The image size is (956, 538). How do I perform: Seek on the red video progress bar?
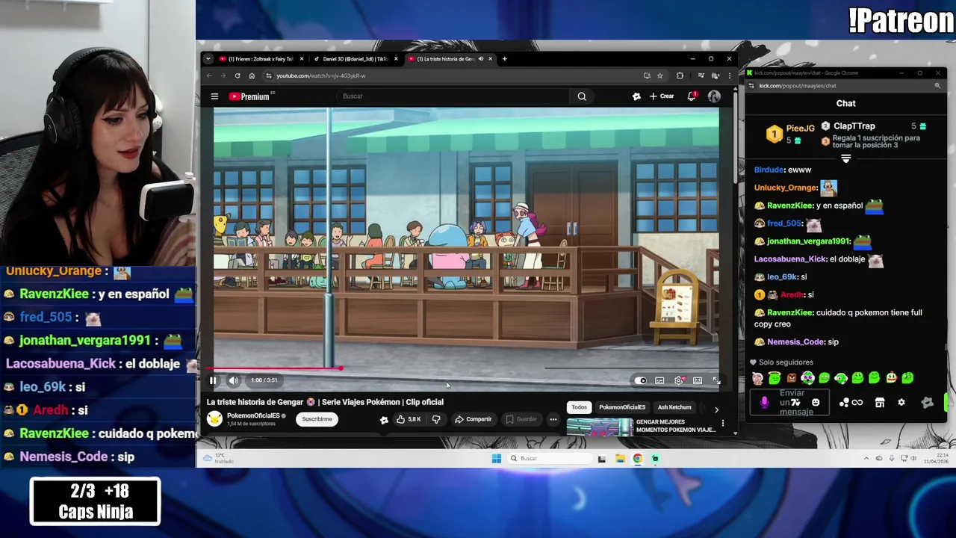point(463,368)
